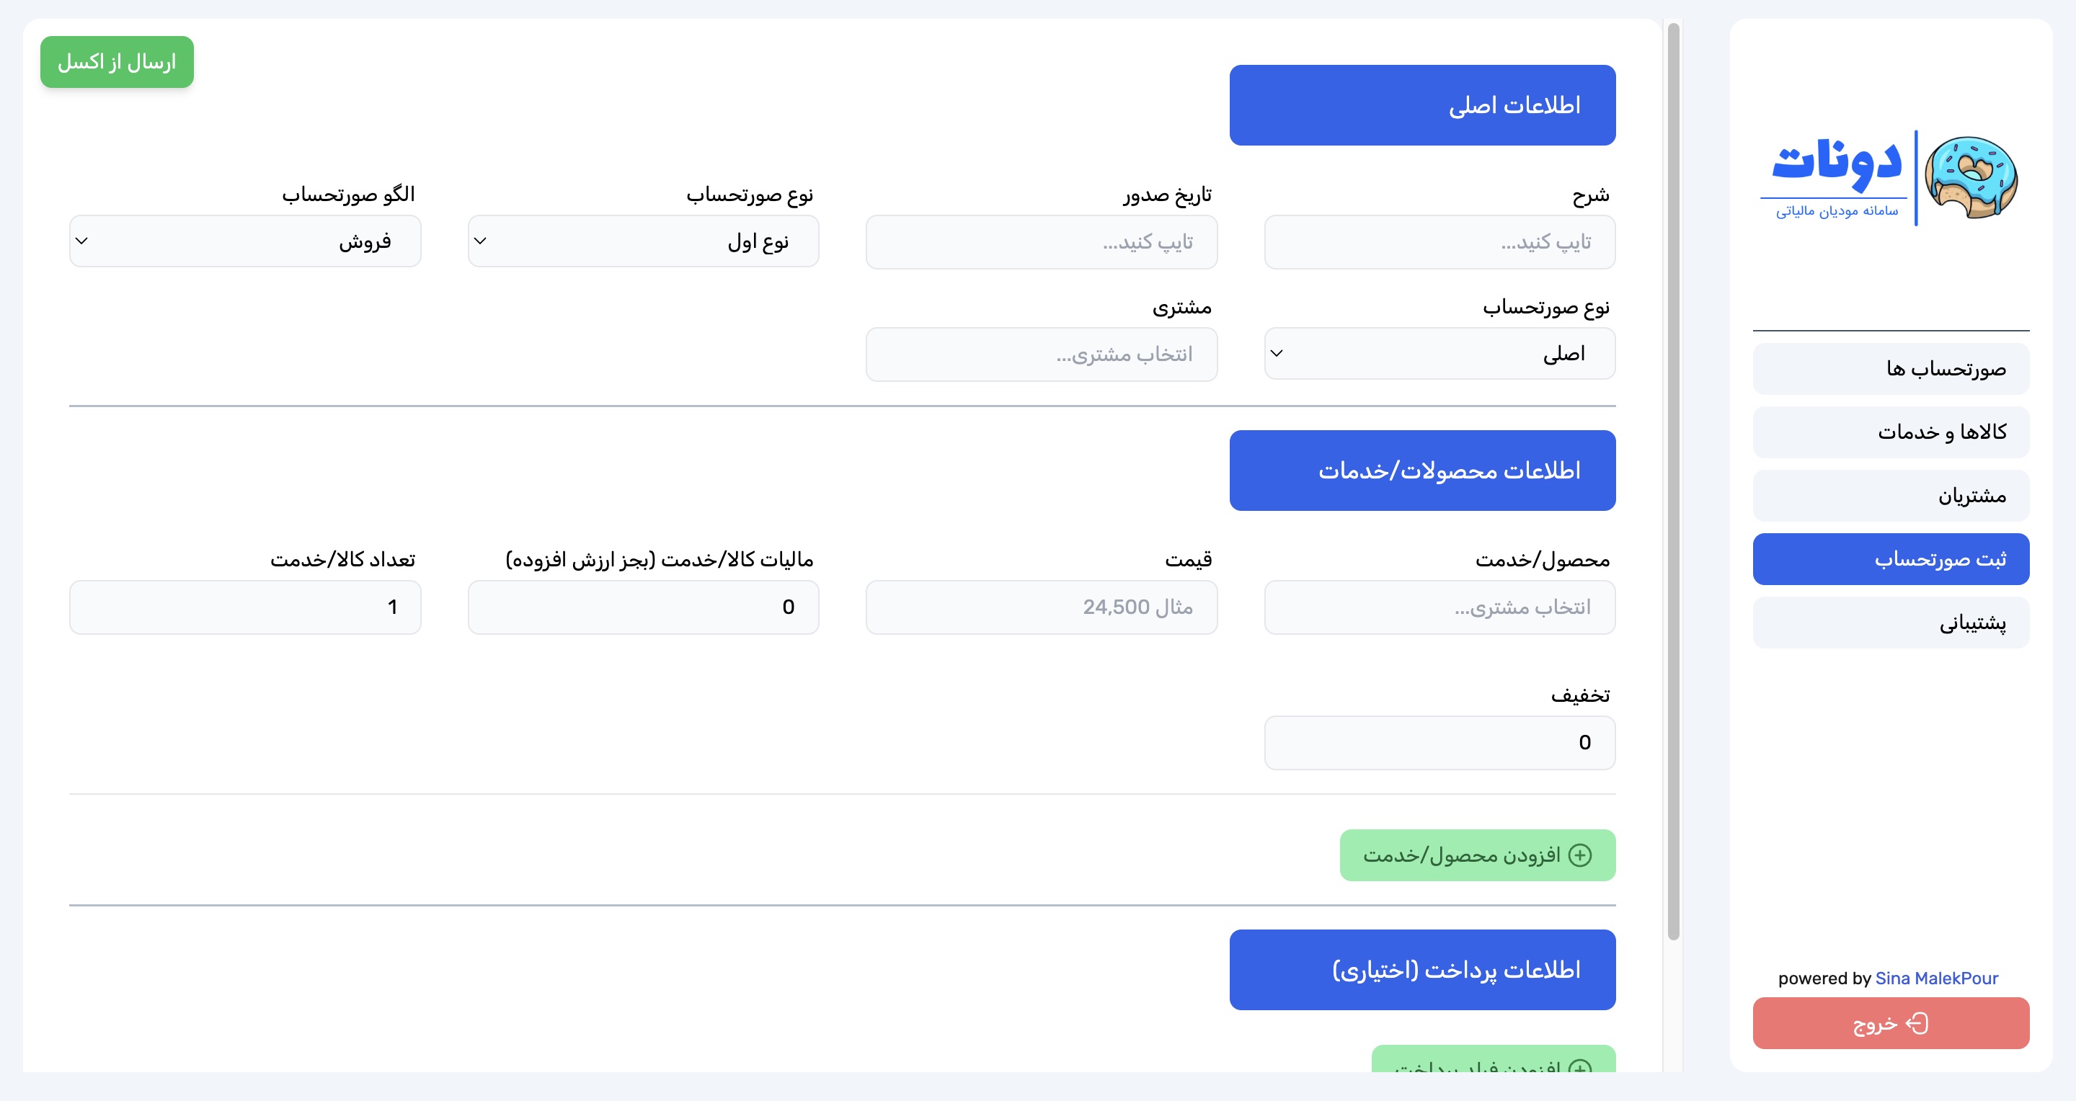Click the شرح text field
The height and width of the screenshot is (1101, 2076).
[x=1440, y=241]
